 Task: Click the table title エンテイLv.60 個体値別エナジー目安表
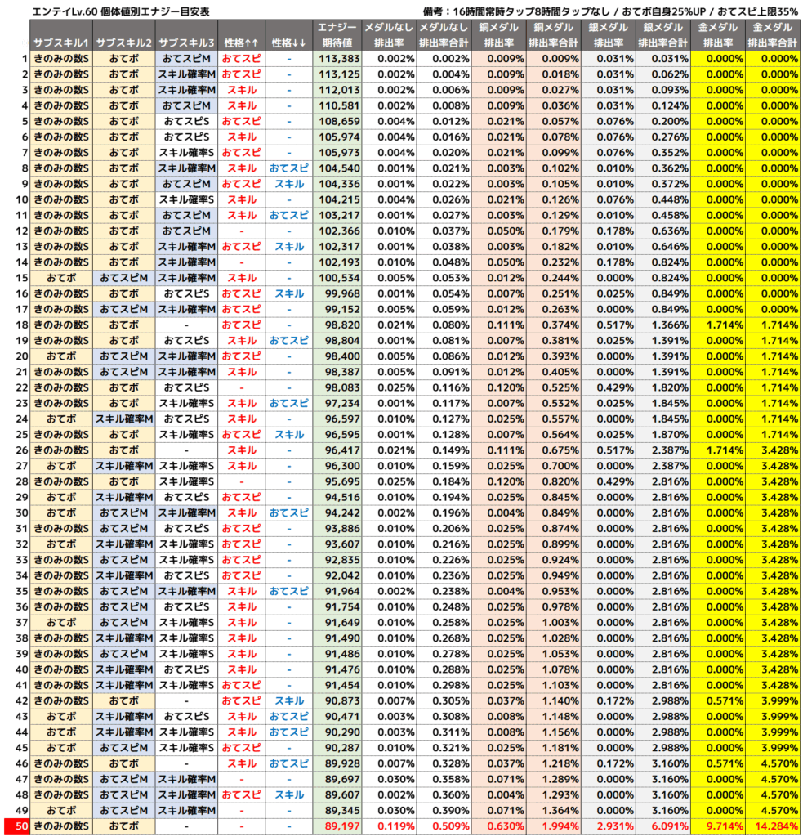[119, 11]
